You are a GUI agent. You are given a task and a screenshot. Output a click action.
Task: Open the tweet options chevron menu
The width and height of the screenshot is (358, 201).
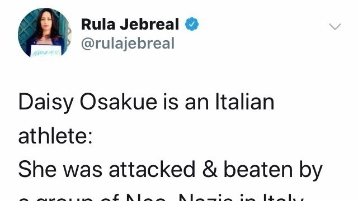[335, 27]
